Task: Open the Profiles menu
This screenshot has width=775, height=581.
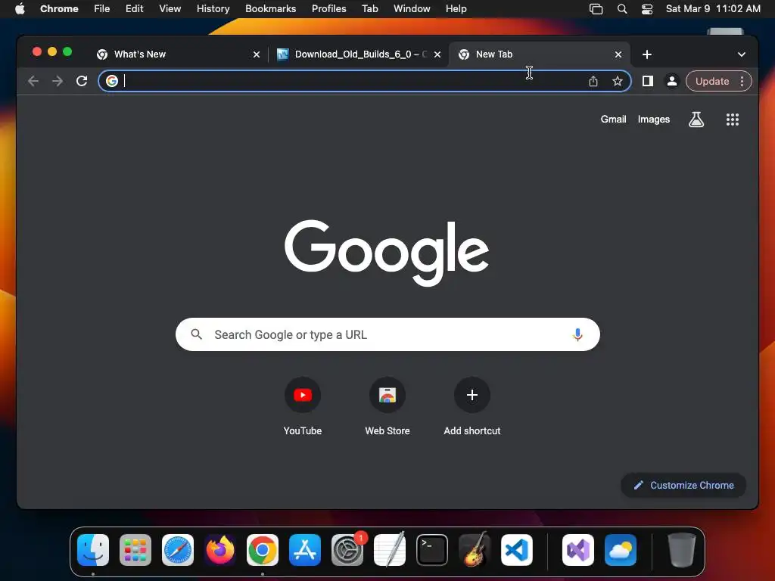Action: tap(328, 9)
